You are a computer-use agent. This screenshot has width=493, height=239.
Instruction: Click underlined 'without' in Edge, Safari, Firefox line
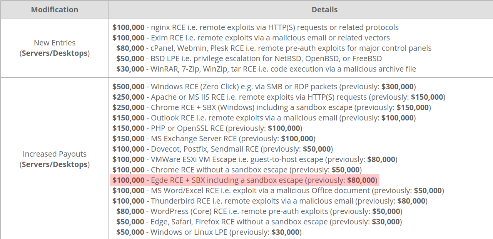[x=250, y=222]
